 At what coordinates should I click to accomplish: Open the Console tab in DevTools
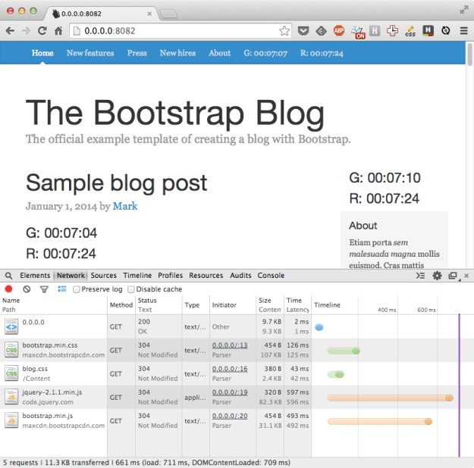(271, 276)
